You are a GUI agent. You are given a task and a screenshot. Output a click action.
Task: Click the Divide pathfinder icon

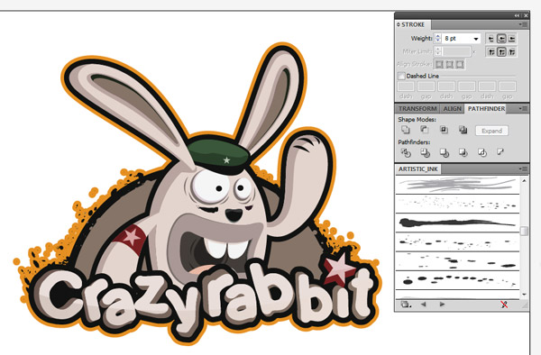pos(406,152)
